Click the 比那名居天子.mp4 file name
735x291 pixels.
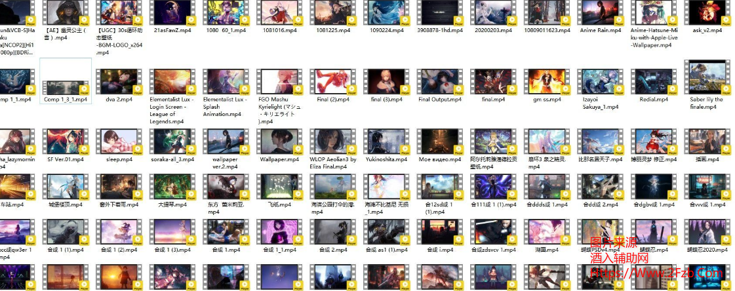pos(601,159)
